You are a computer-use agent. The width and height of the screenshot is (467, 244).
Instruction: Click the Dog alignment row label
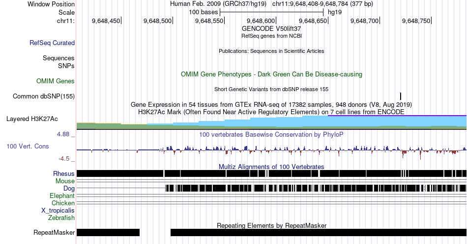click(69, 188)
